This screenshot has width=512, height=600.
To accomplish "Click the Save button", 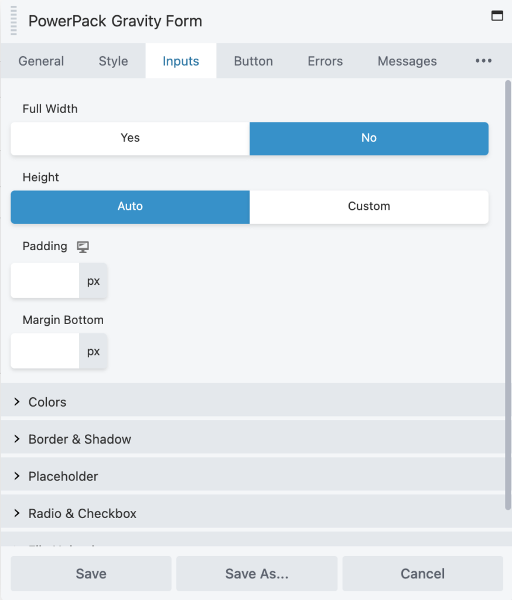I will [x=91, y=574].
